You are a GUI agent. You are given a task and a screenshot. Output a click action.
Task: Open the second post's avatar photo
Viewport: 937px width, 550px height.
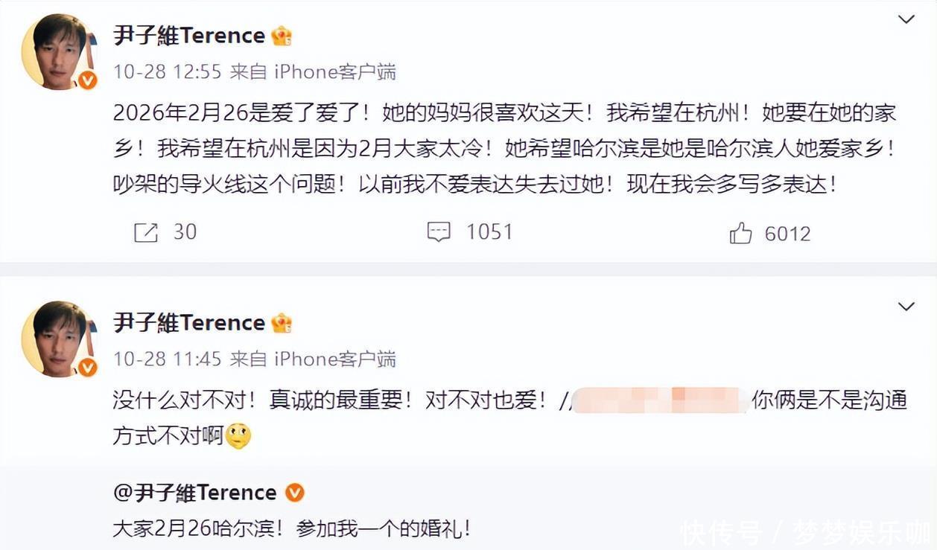point(58,338)
